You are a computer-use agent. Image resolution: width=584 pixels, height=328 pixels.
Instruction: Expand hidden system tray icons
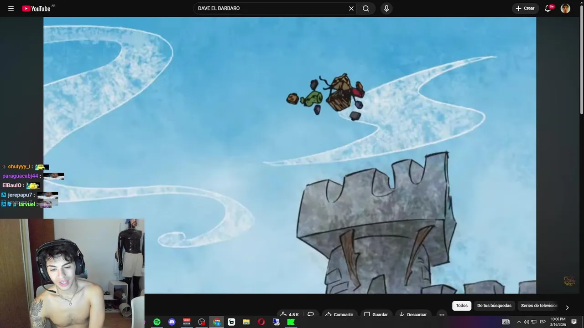click(x=519, y=322)
